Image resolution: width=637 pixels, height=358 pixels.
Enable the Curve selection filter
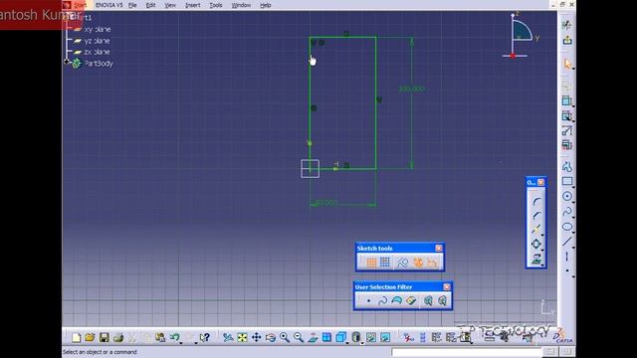point(382,300)
